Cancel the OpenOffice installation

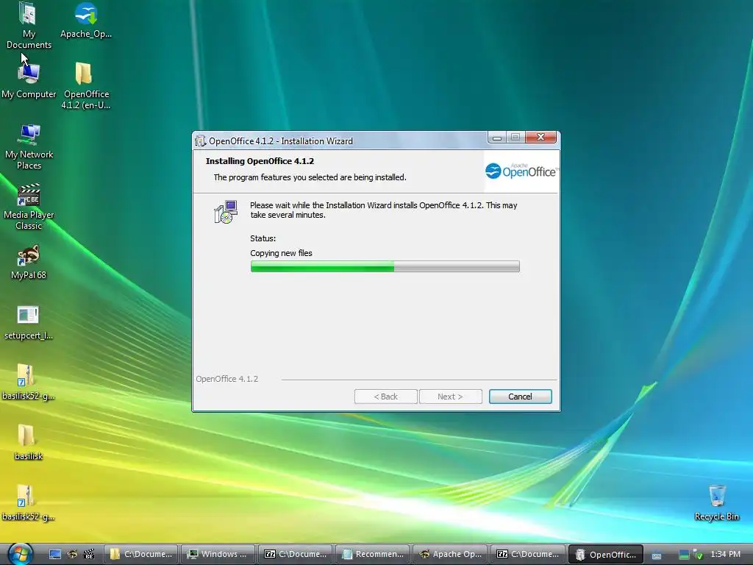[520, 397]
